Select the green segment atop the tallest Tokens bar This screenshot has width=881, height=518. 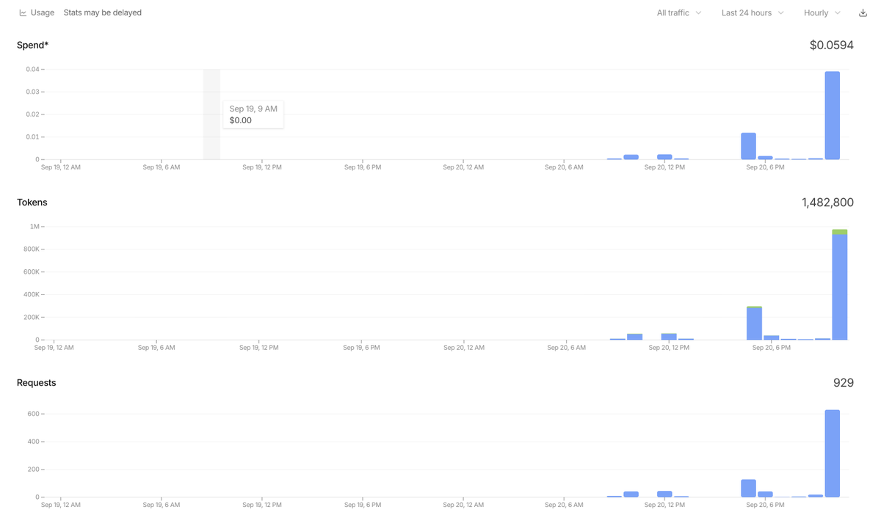tap(840, 232)
